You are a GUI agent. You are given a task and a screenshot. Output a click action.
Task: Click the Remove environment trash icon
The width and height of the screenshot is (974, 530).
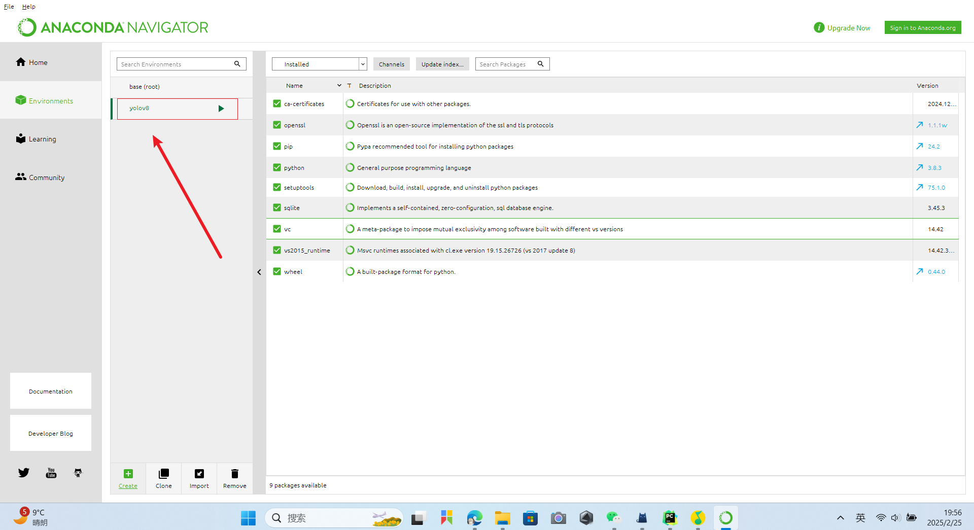click(235, 474)
